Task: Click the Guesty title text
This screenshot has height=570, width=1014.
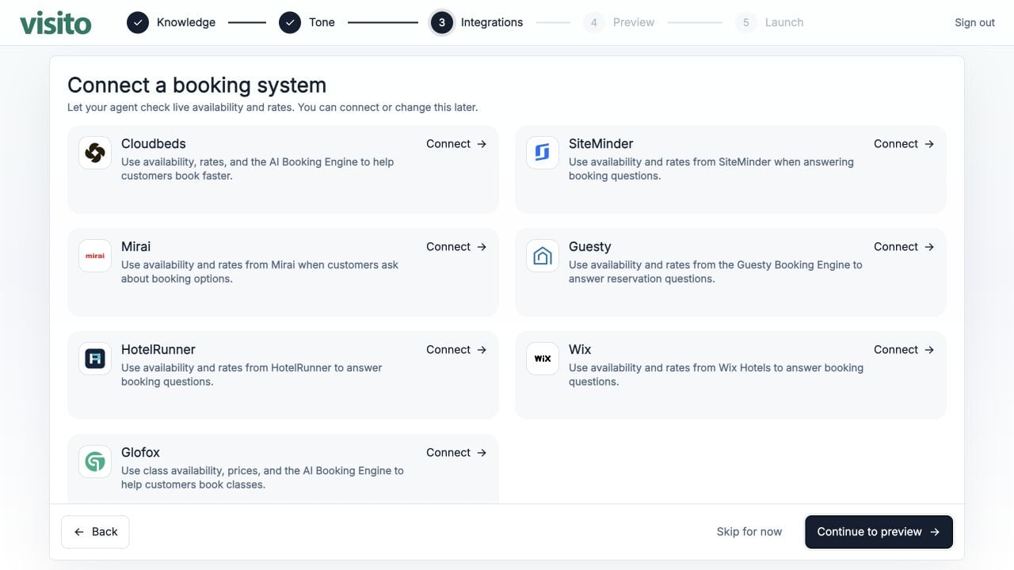Action: 590,247
